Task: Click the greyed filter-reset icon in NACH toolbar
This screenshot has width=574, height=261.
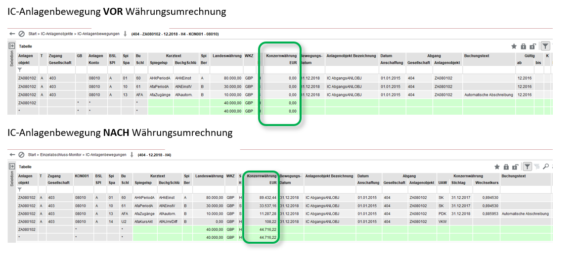Action: tap(537, 167)
